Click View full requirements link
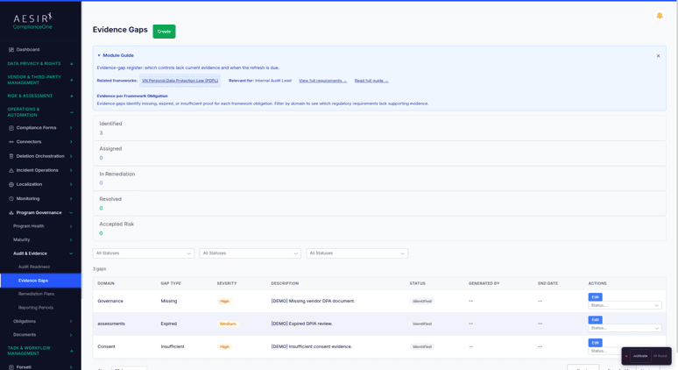 (322, 81)
